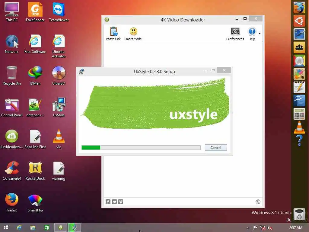Maximize the 4K Video Downloader window

click(x=245, y=19)
